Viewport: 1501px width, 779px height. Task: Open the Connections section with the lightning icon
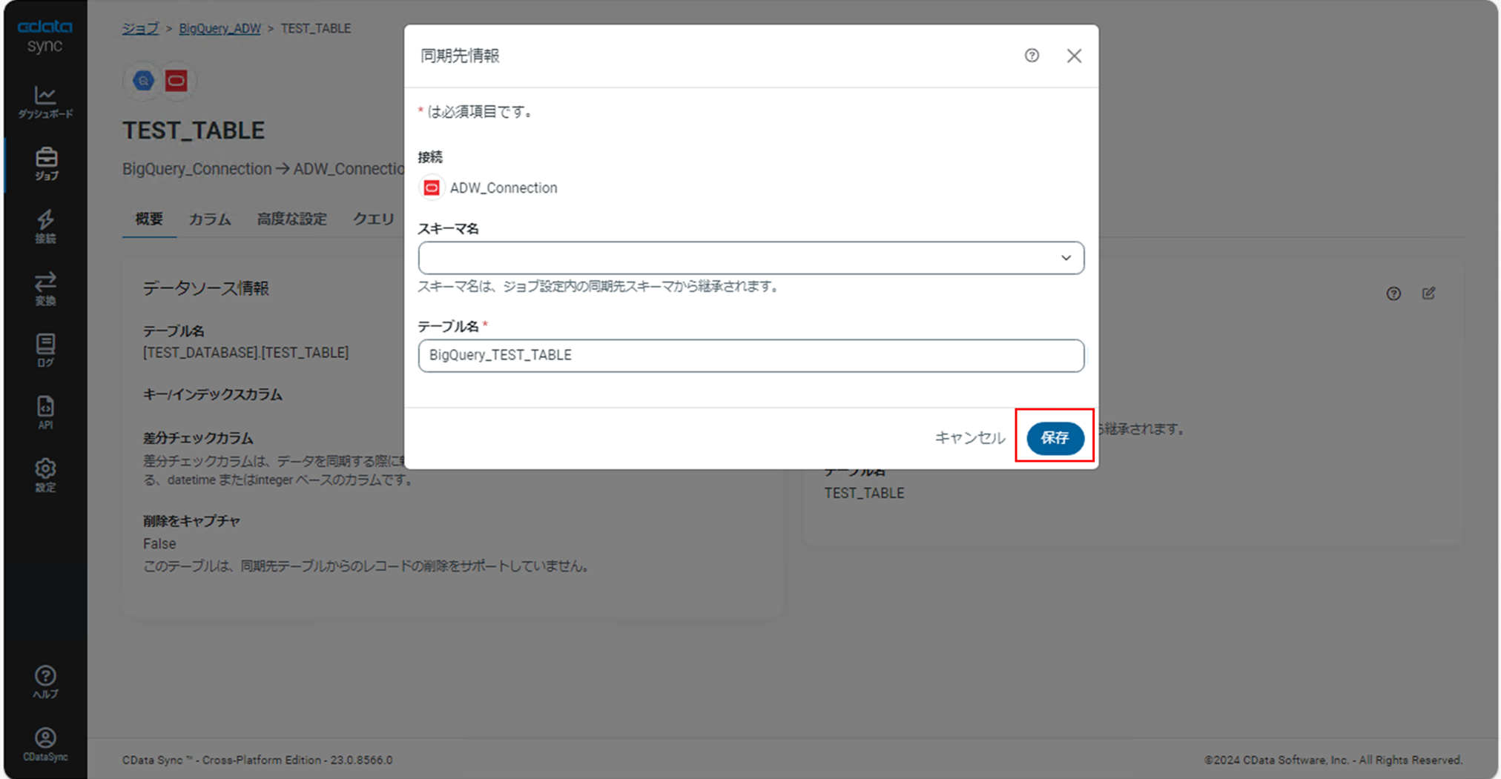45,226
